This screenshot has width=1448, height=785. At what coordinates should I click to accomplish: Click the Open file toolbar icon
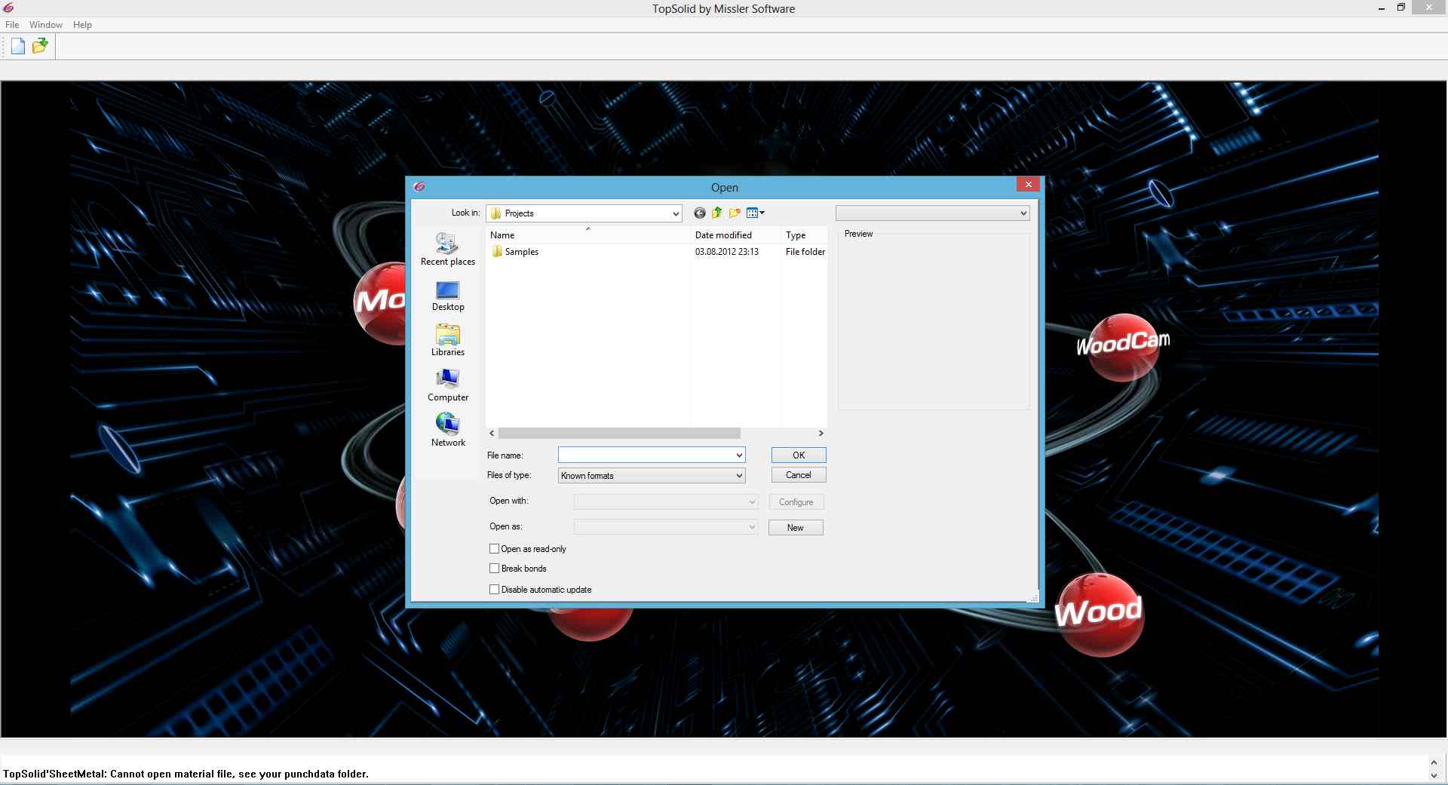pyautogui.click(x=40, y=47)
